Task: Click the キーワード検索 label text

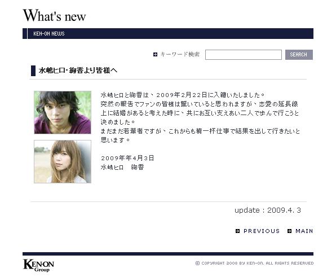Action: pos(180,54)
